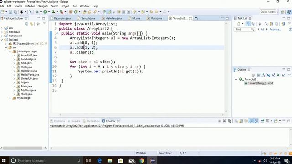
Task: Click the Open Perspective icon
Action: pyautogui.click(x=282, y=12)
